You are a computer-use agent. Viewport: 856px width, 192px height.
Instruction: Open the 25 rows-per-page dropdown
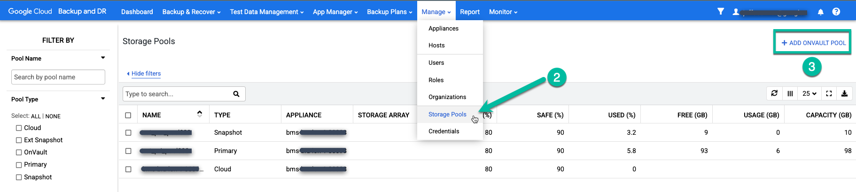[x=809, y=93]
